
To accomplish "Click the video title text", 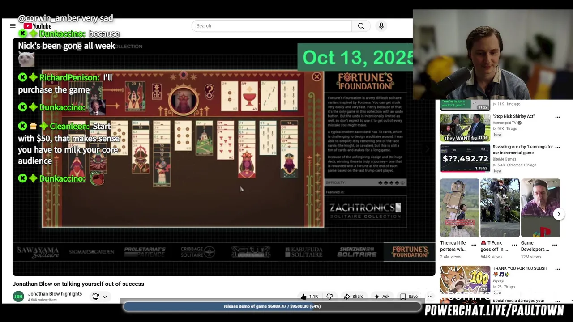I will coord(78,284).
